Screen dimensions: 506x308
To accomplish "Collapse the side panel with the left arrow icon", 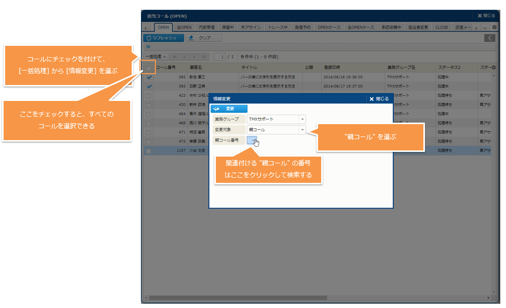I will 489,38.
